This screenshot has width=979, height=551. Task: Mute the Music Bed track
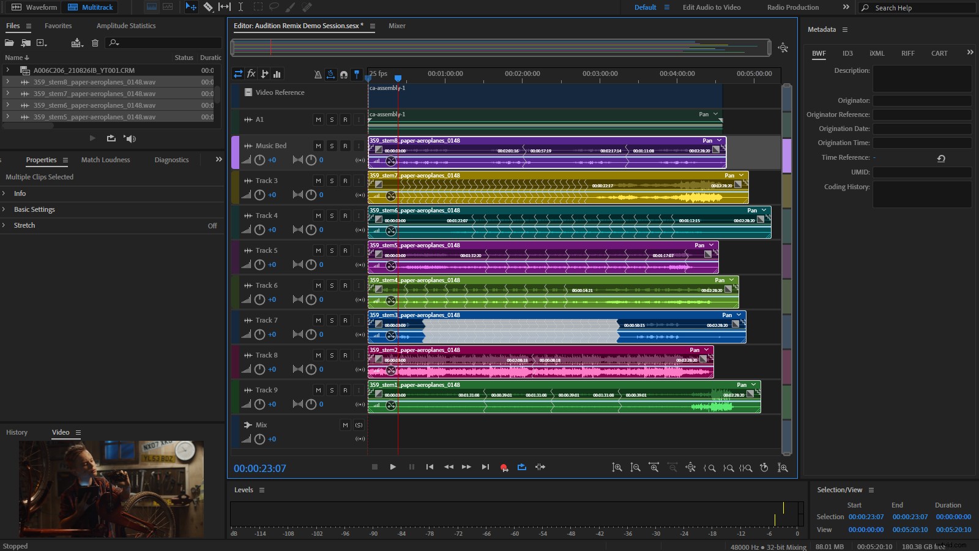click(x=318, y=146)
